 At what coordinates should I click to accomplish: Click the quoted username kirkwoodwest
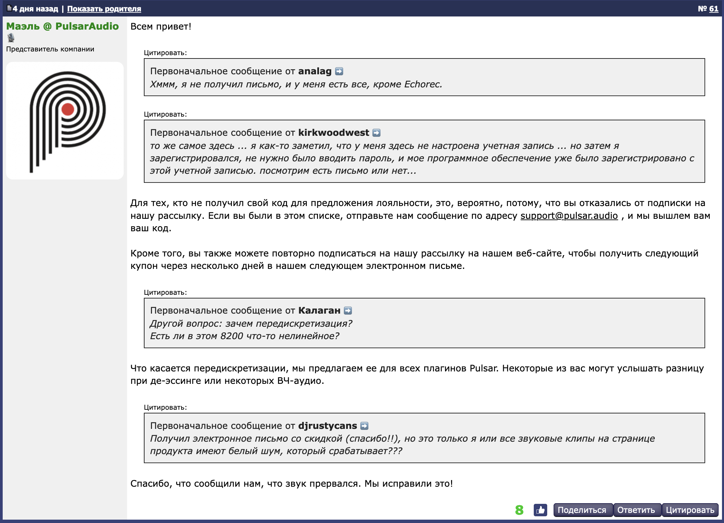(333, 133)
